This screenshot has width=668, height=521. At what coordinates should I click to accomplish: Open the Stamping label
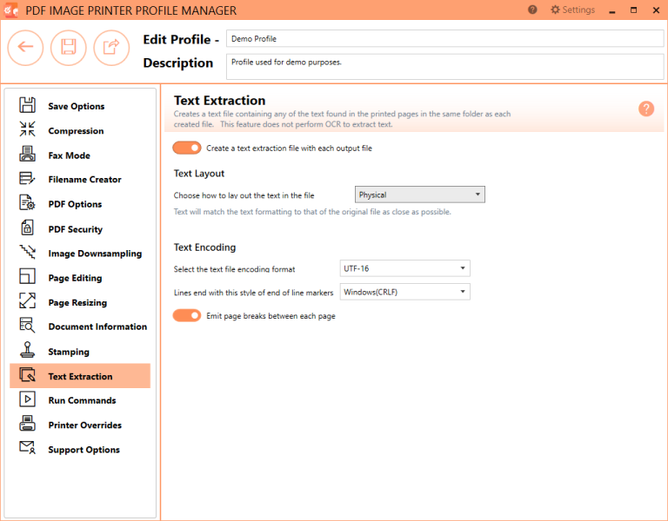[x=69, y=353]
